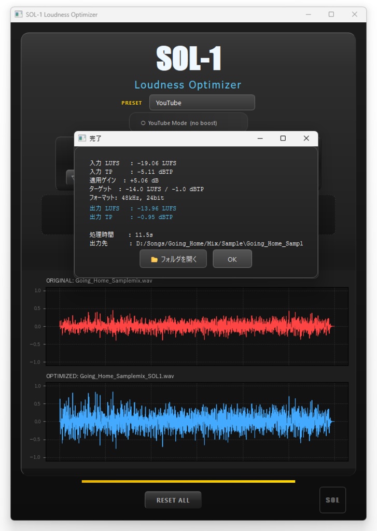Click the フォルダを開く button
Image resolution: width=377 pixels, height=531 pixels.
[x=173, y=259]
